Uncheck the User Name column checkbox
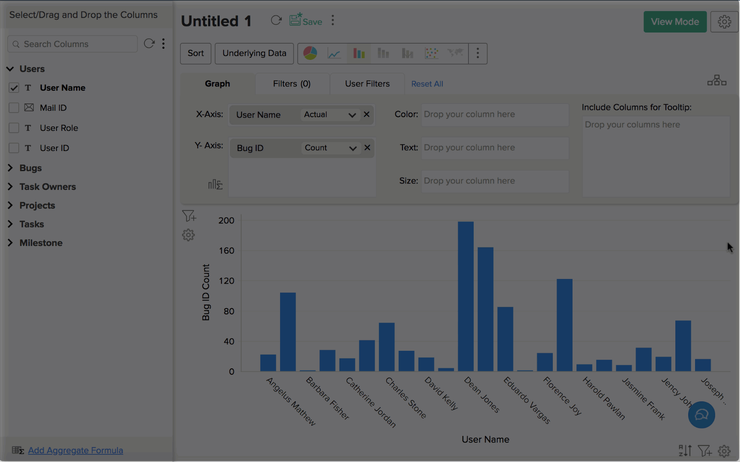This screenshot has height=462, width=740. pos(14,88)
